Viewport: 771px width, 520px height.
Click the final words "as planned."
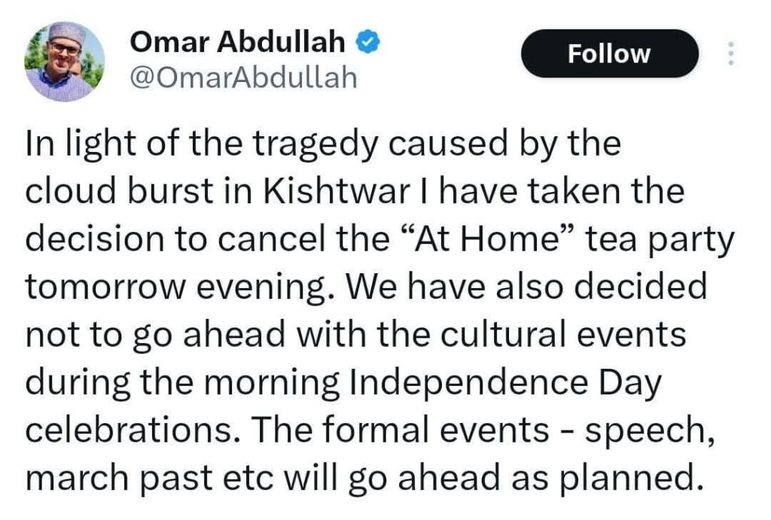pyautogui.click(x=605, y=478)
